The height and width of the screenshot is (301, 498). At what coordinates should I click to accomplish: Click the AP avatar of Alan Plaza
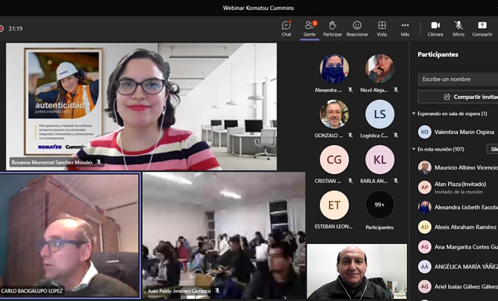pos(425,187)
